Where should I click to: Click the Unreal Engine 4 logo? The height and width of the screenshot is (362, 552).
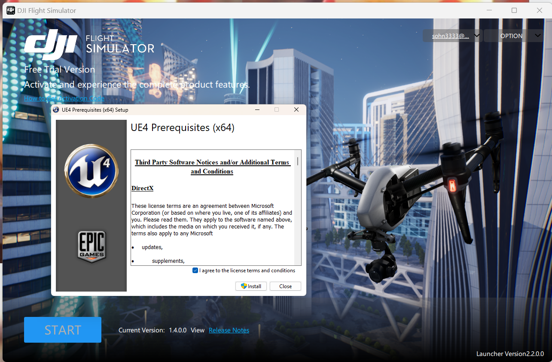pyautogui.click(x=91, y=170)
